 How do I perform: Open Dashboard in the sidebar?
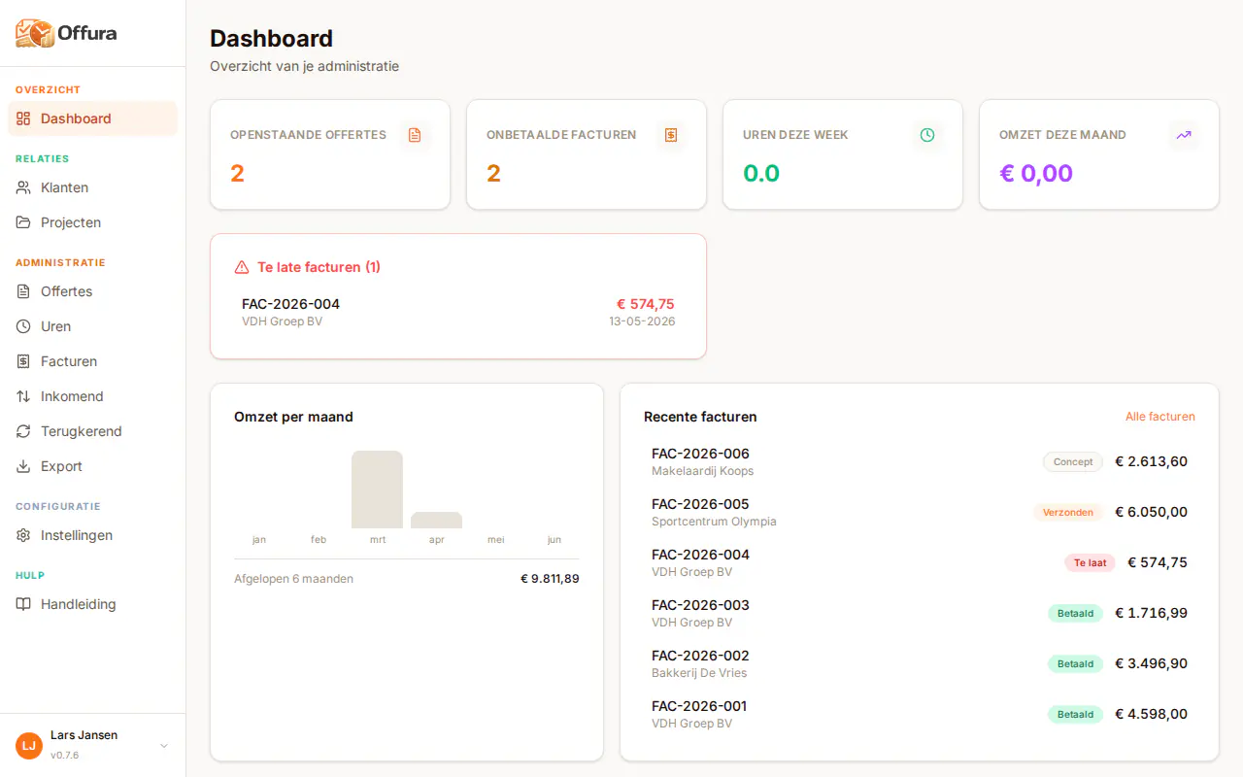(x=92, y=118)
